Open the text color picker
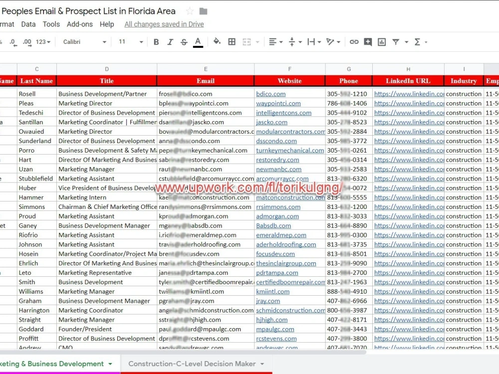 pos(198,42)
